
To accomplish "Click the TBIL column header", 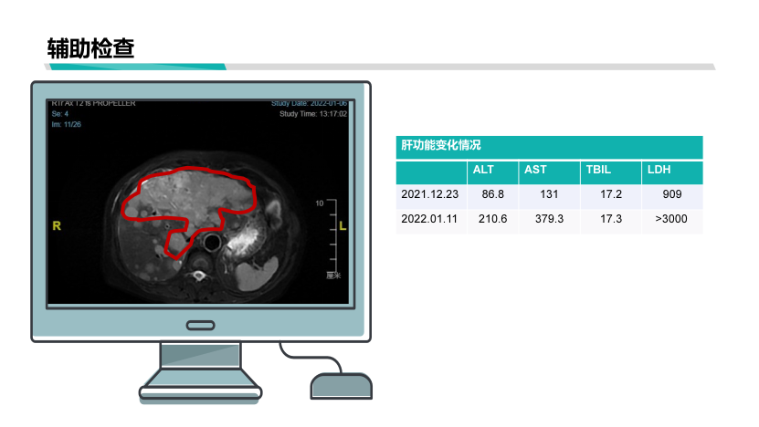I will click(610, 172).
